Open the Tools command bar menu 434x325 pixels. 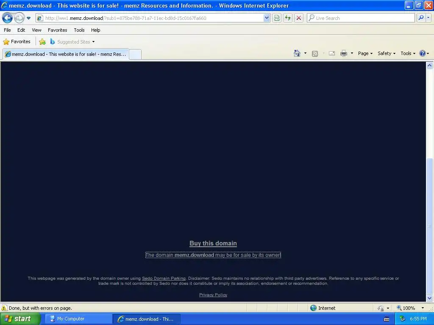(408, 53)
